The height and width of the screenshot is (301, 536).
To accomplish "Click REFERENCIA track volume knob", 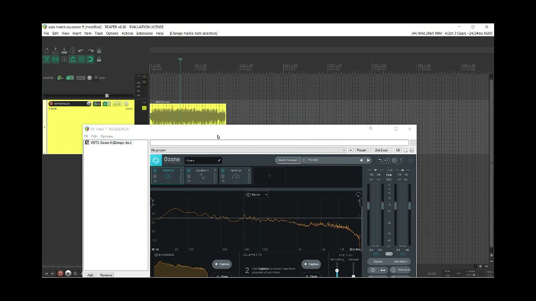I will pos(89,104).
